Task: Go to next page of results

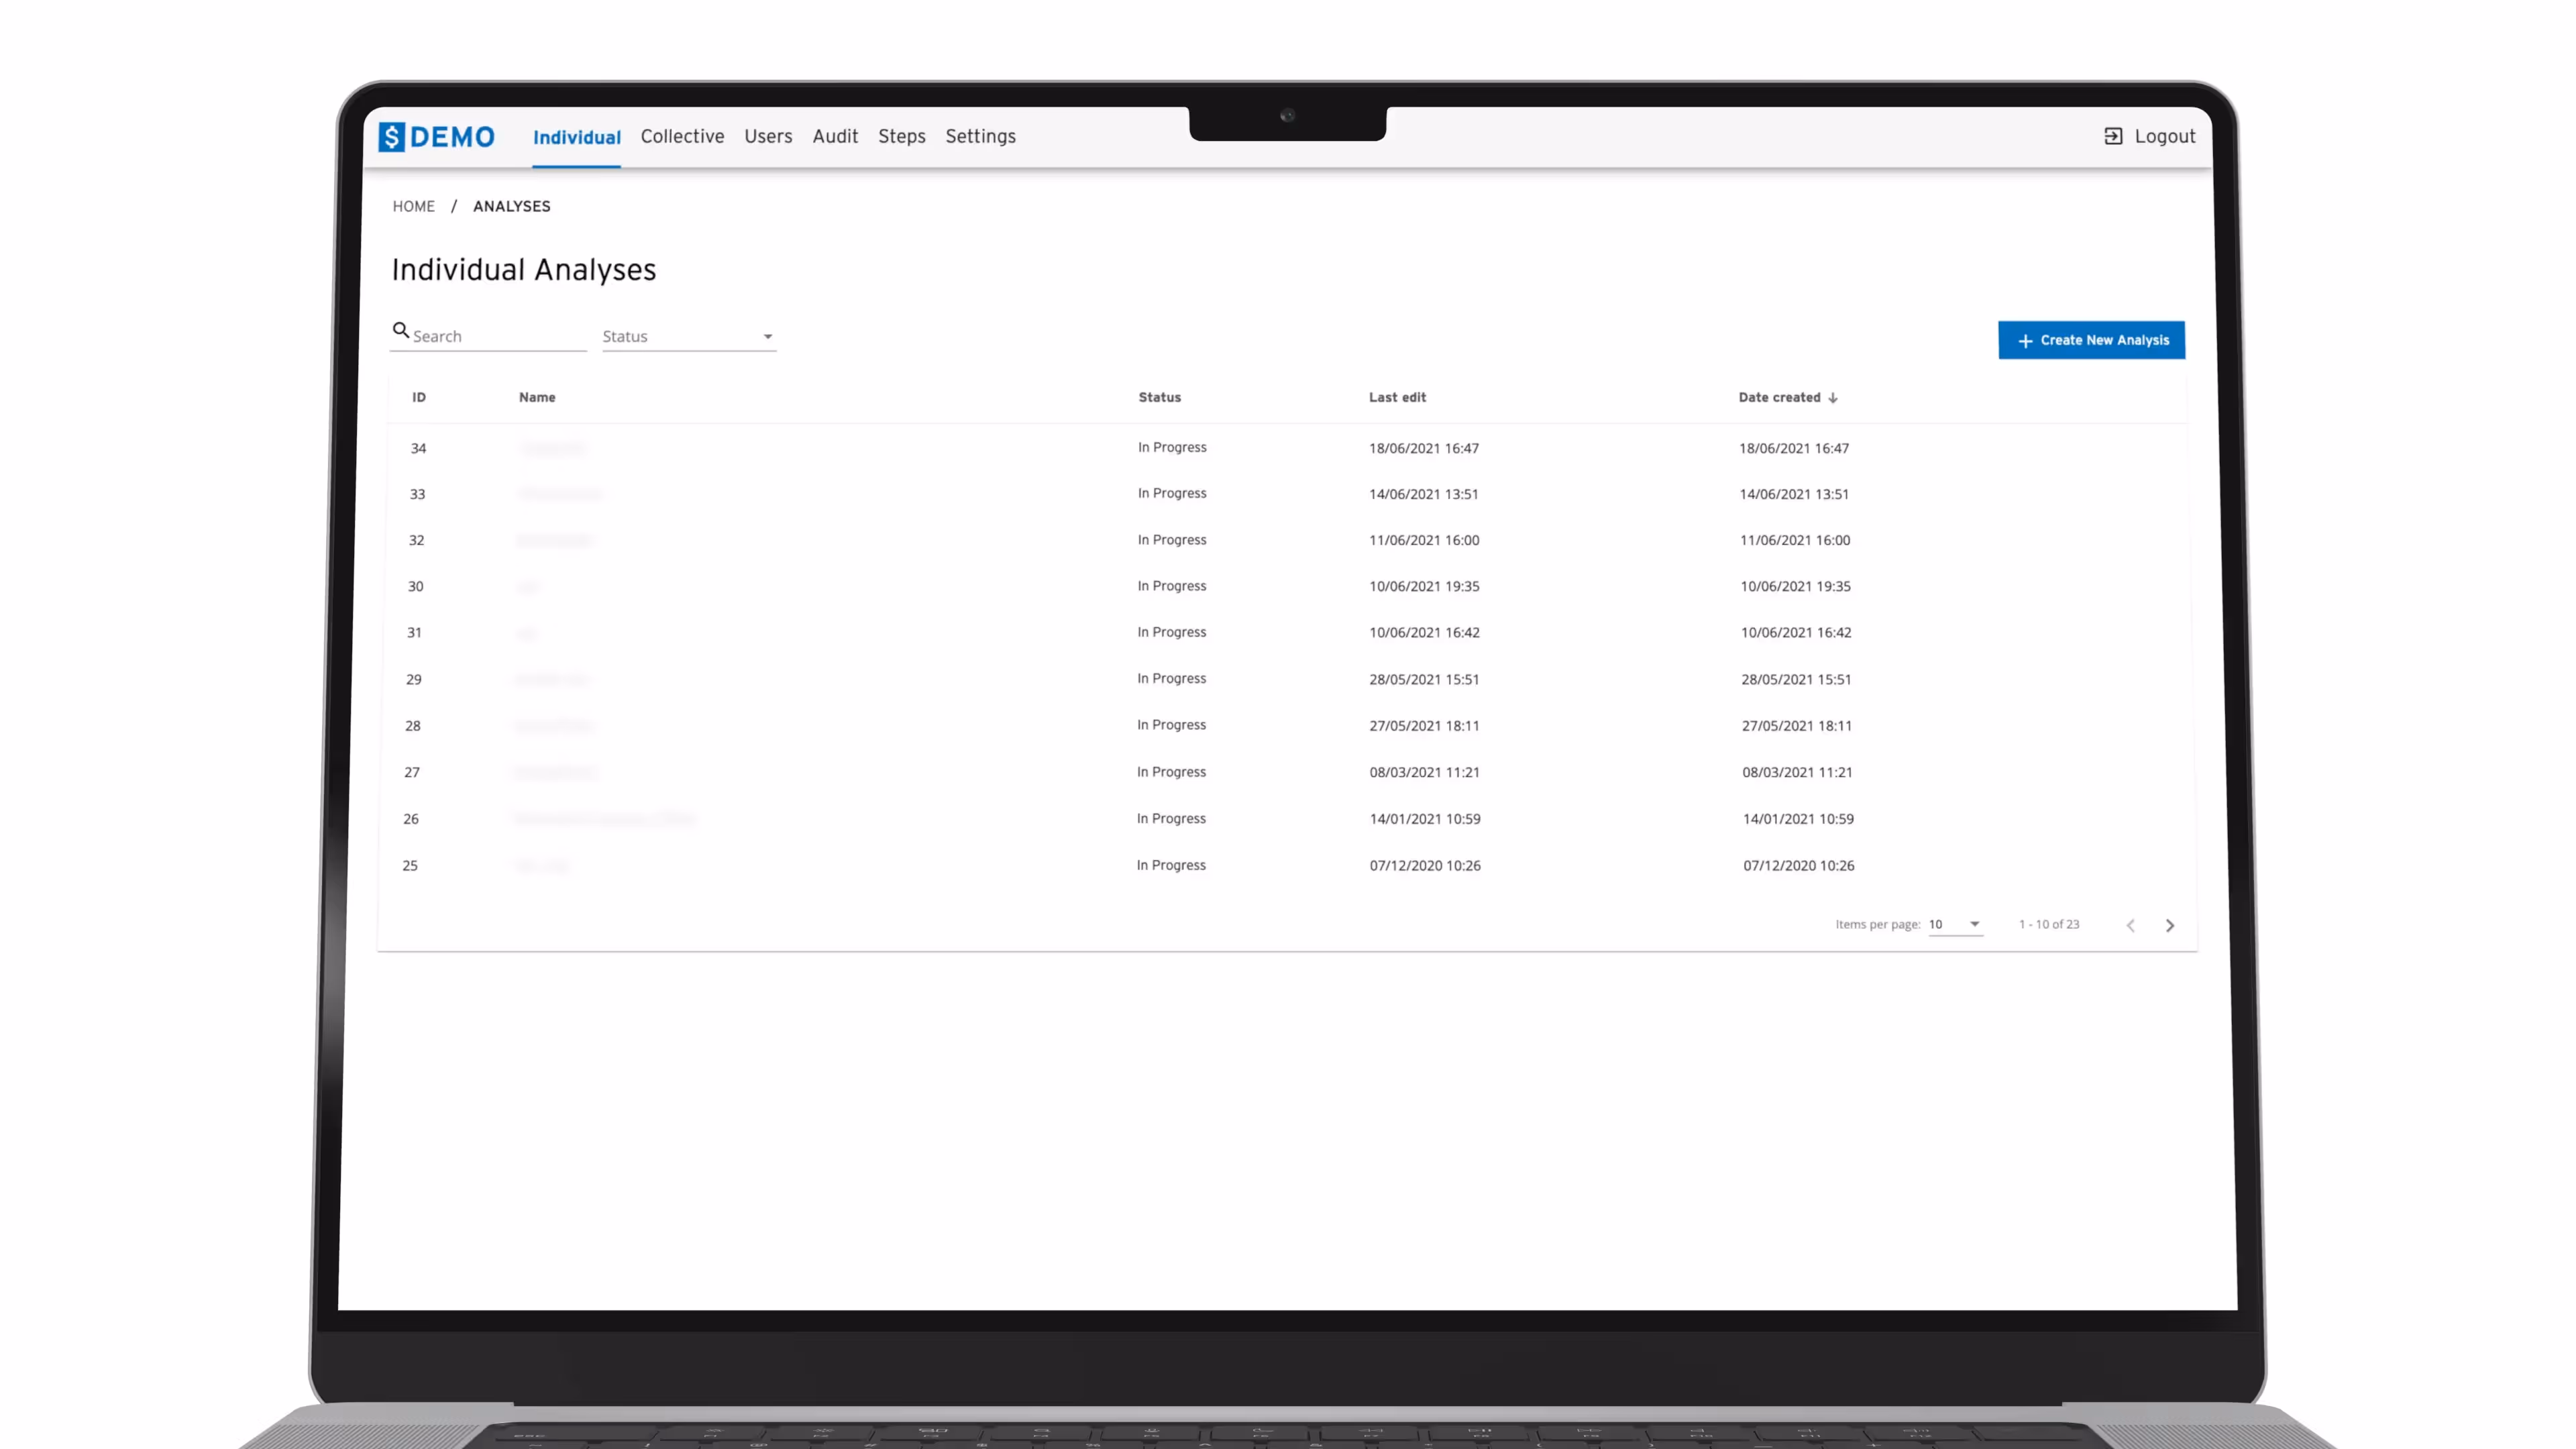Action: point(2169,925)
